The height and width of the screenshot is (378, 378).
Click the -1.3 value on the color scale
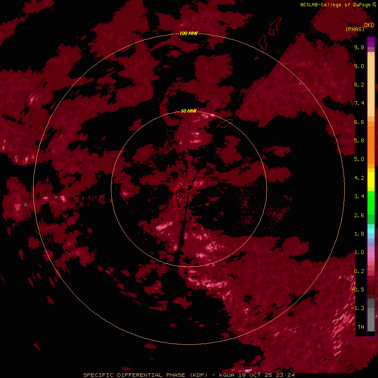point(357,308)
